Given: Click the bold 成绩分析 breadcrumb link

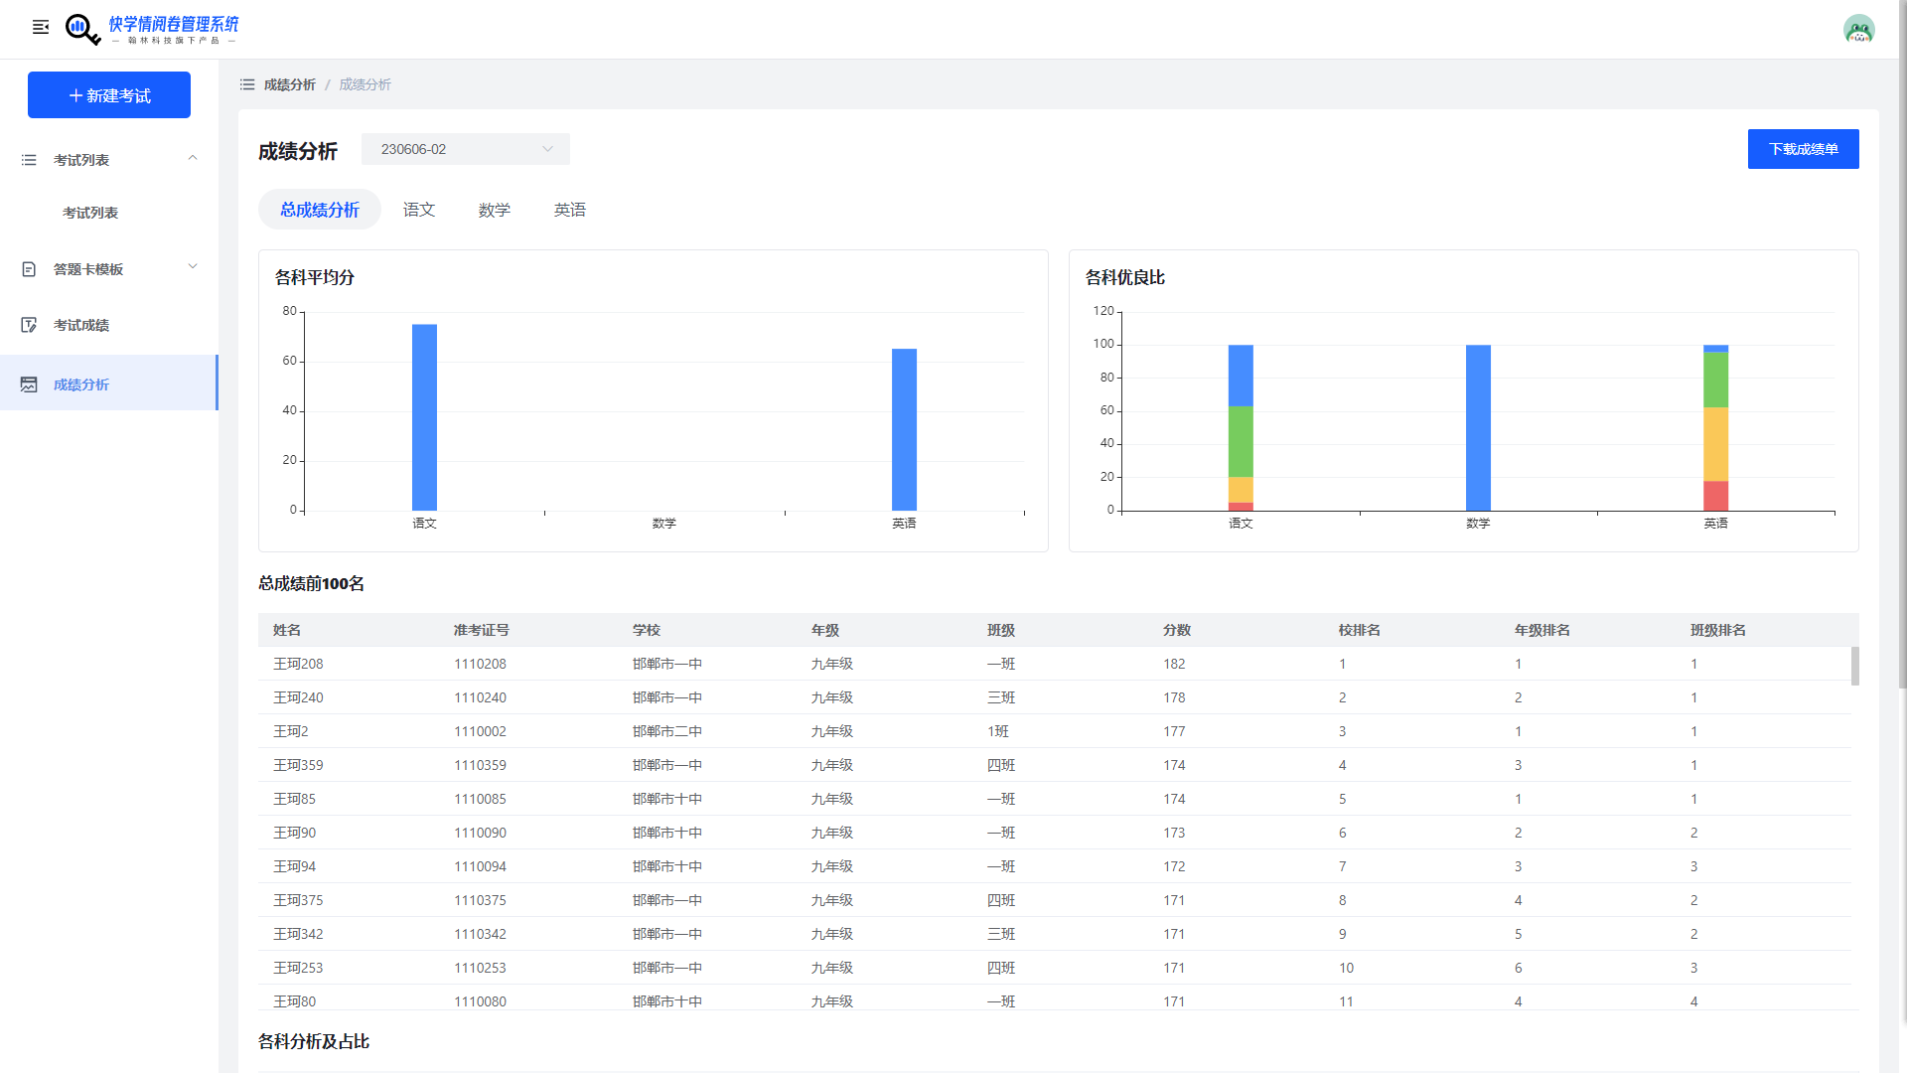Looking at the screenshot, I should point(290,84).
